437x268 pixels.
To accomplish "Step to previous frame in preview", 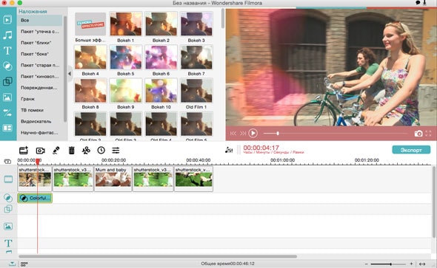I will (x=233, y=134).
